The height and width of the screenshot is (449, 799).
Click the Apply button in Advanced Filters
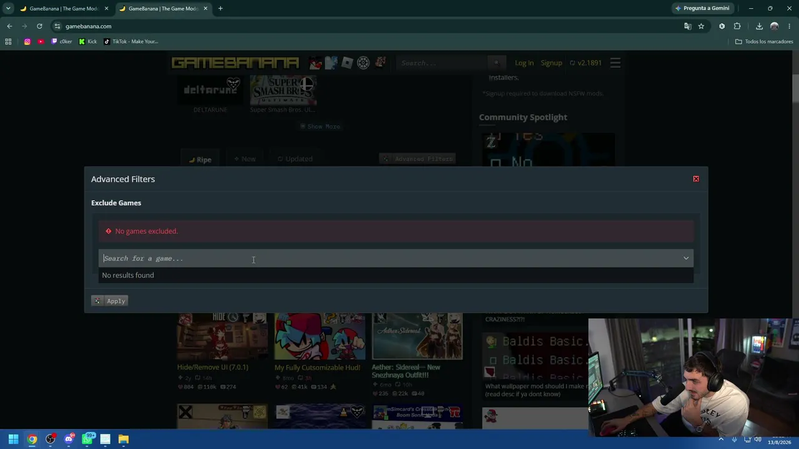110,301
